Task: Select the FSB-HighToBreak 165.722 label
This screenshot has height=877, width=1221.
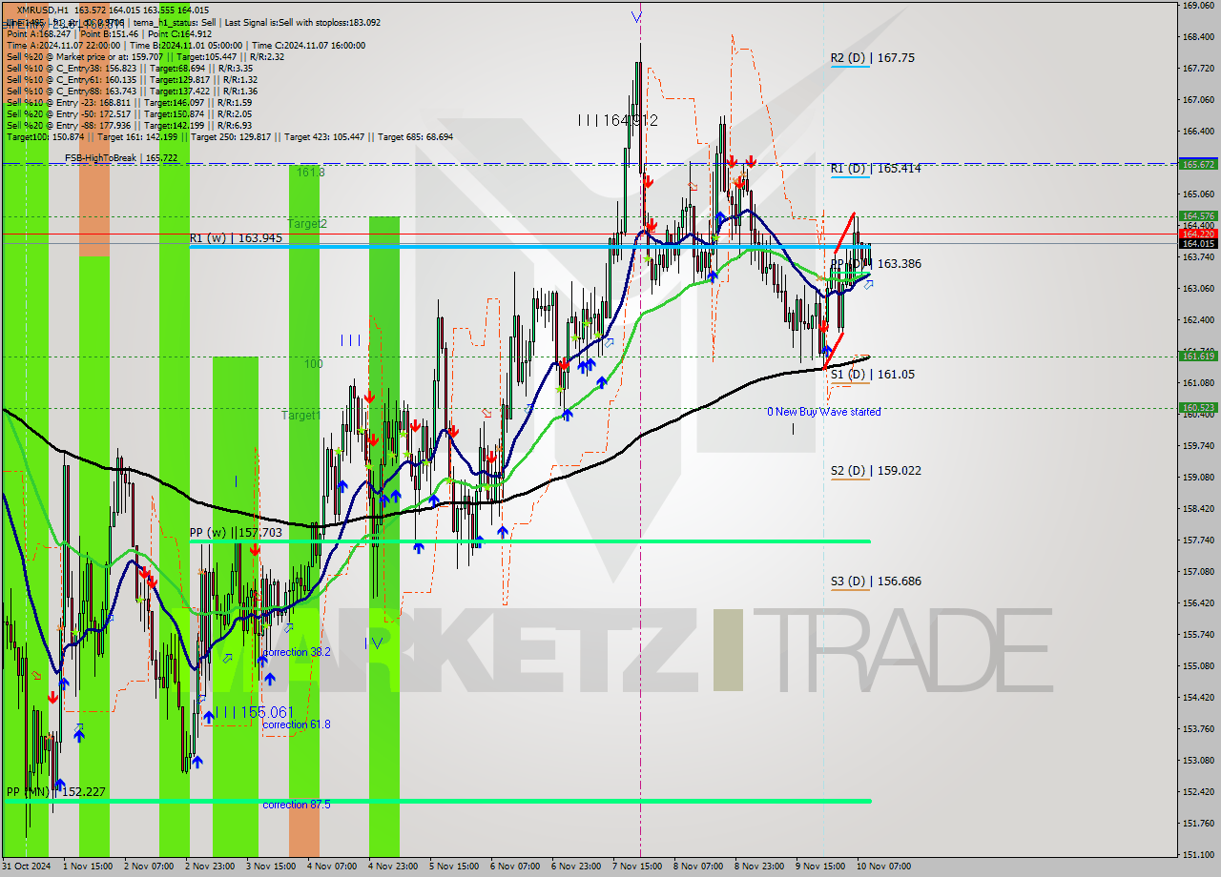Action: click(121, 158)
